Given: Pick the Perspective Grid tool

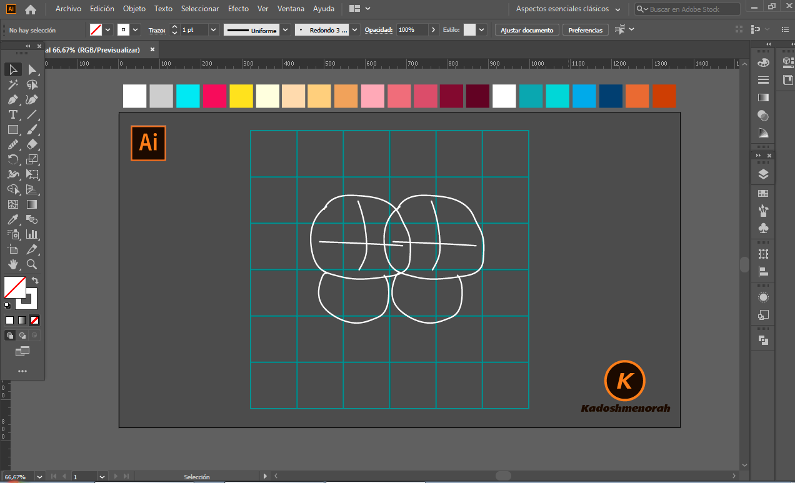Looking at the screenshot, I should point(32,189).
